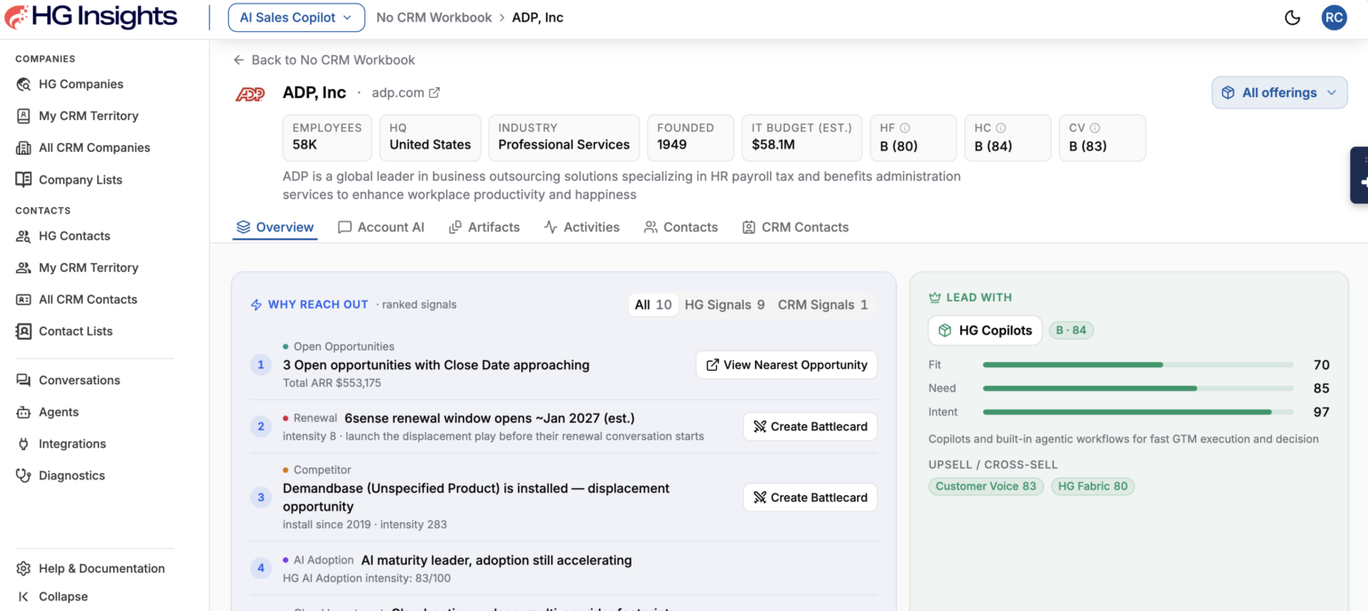The width and height of the screenshot is (1368, 611).
Task: Open Conversations in sidebar
Action: click(79, 380)
